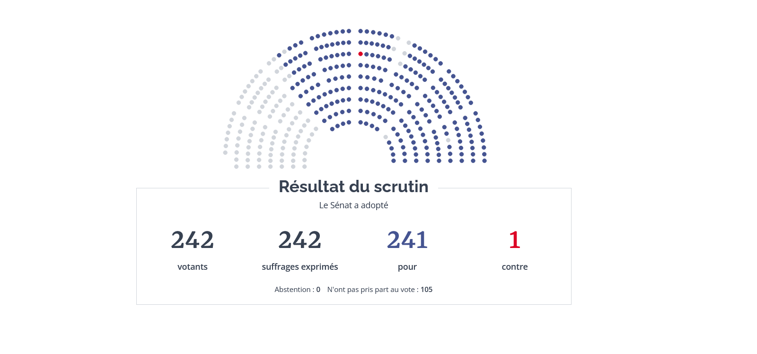Click the blue 241 "pour" count

pyautogui.click(x=407, y=240)
